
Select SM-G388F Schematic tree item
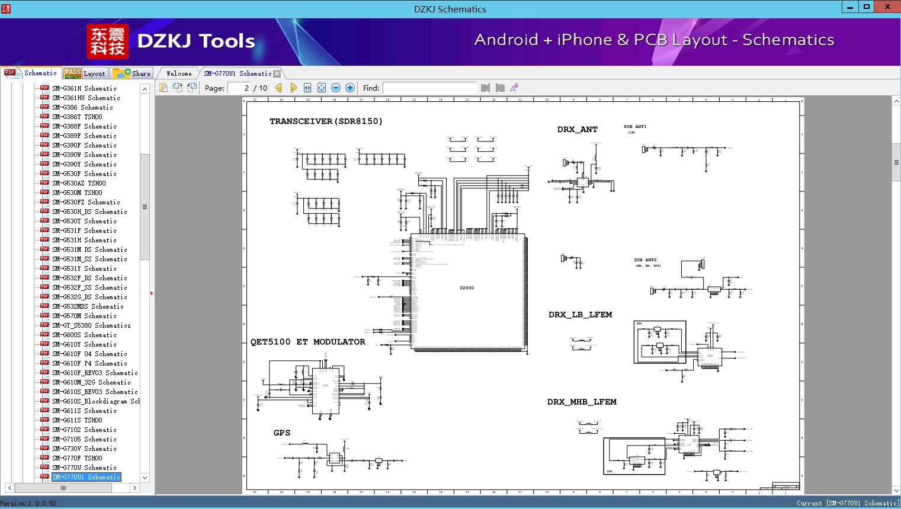coord(84,126)
